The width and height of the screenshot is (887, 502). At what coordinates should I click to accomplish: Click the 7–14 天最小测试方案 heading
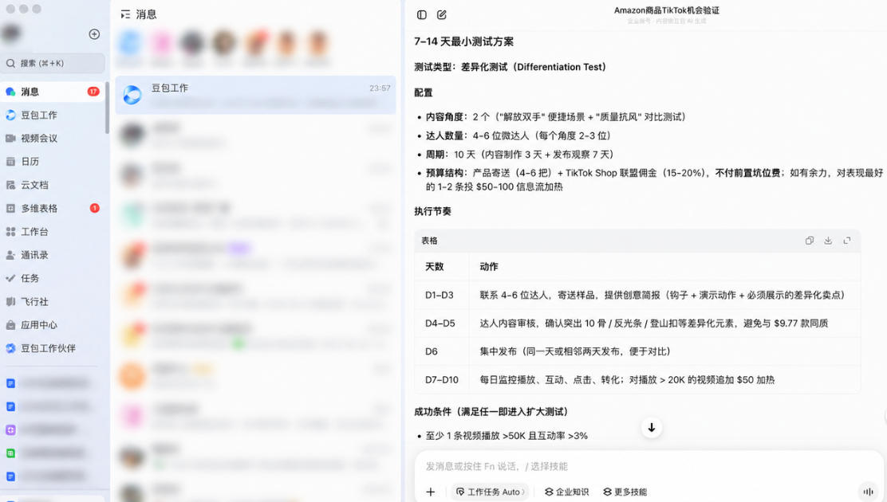[464, 41]
